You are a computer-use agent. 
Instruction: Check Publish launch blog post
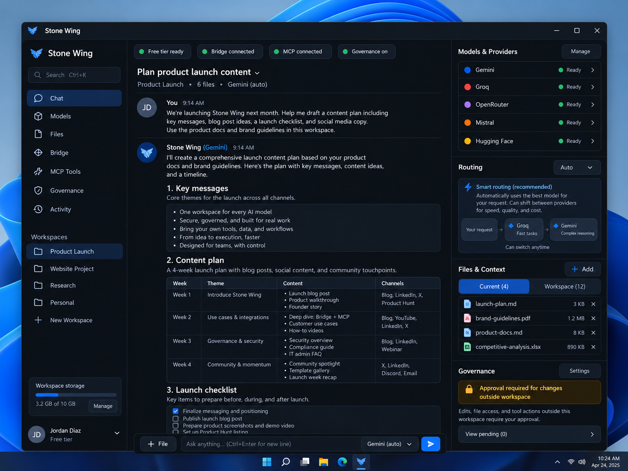tap(176, 419)
